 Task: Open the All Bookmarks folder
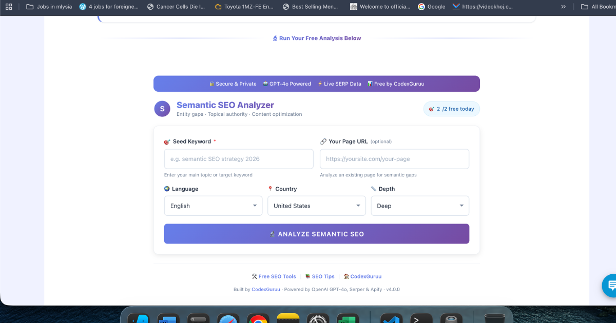[598, 7]
